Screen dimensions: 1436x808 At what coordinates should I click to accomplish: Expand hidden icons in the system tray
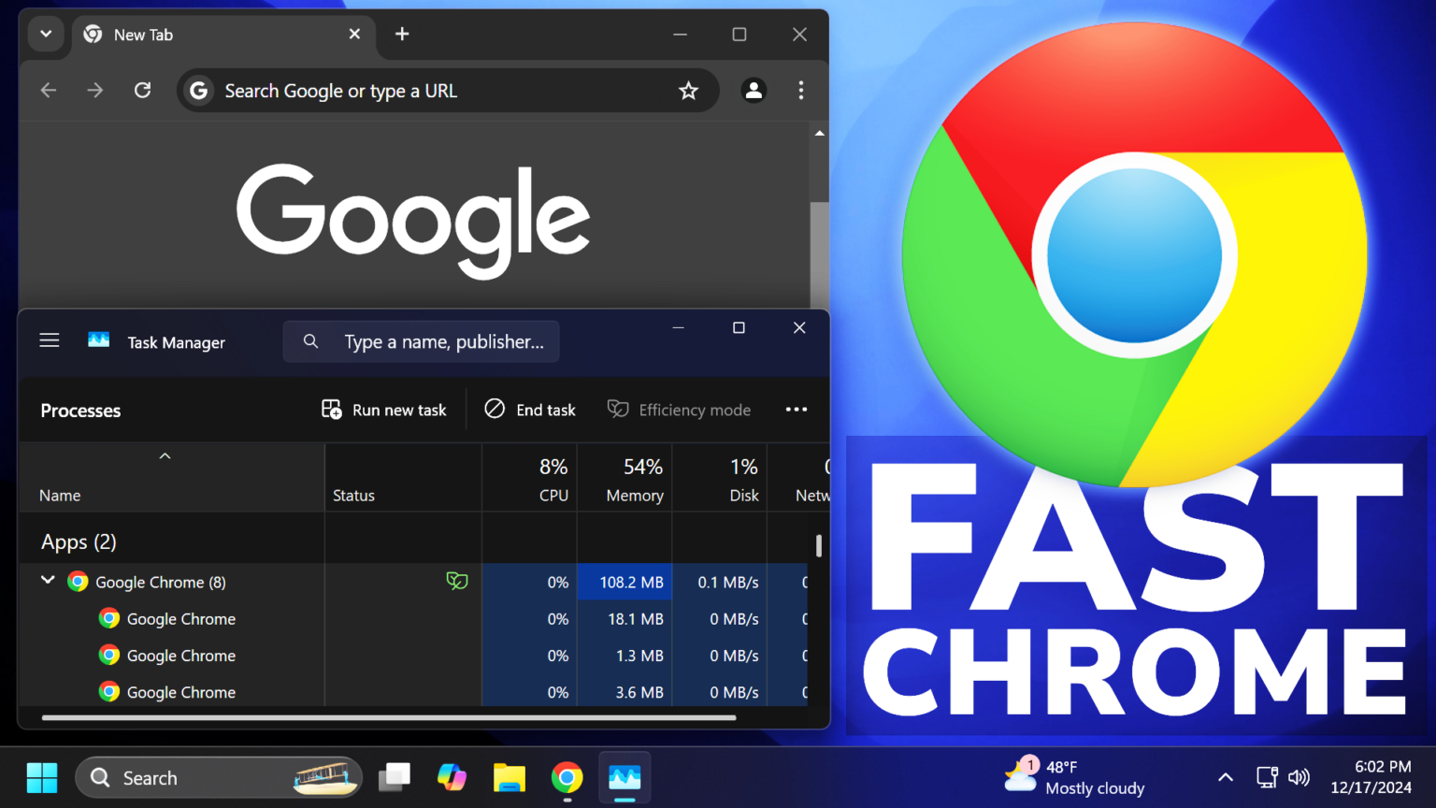point(1225,777)
